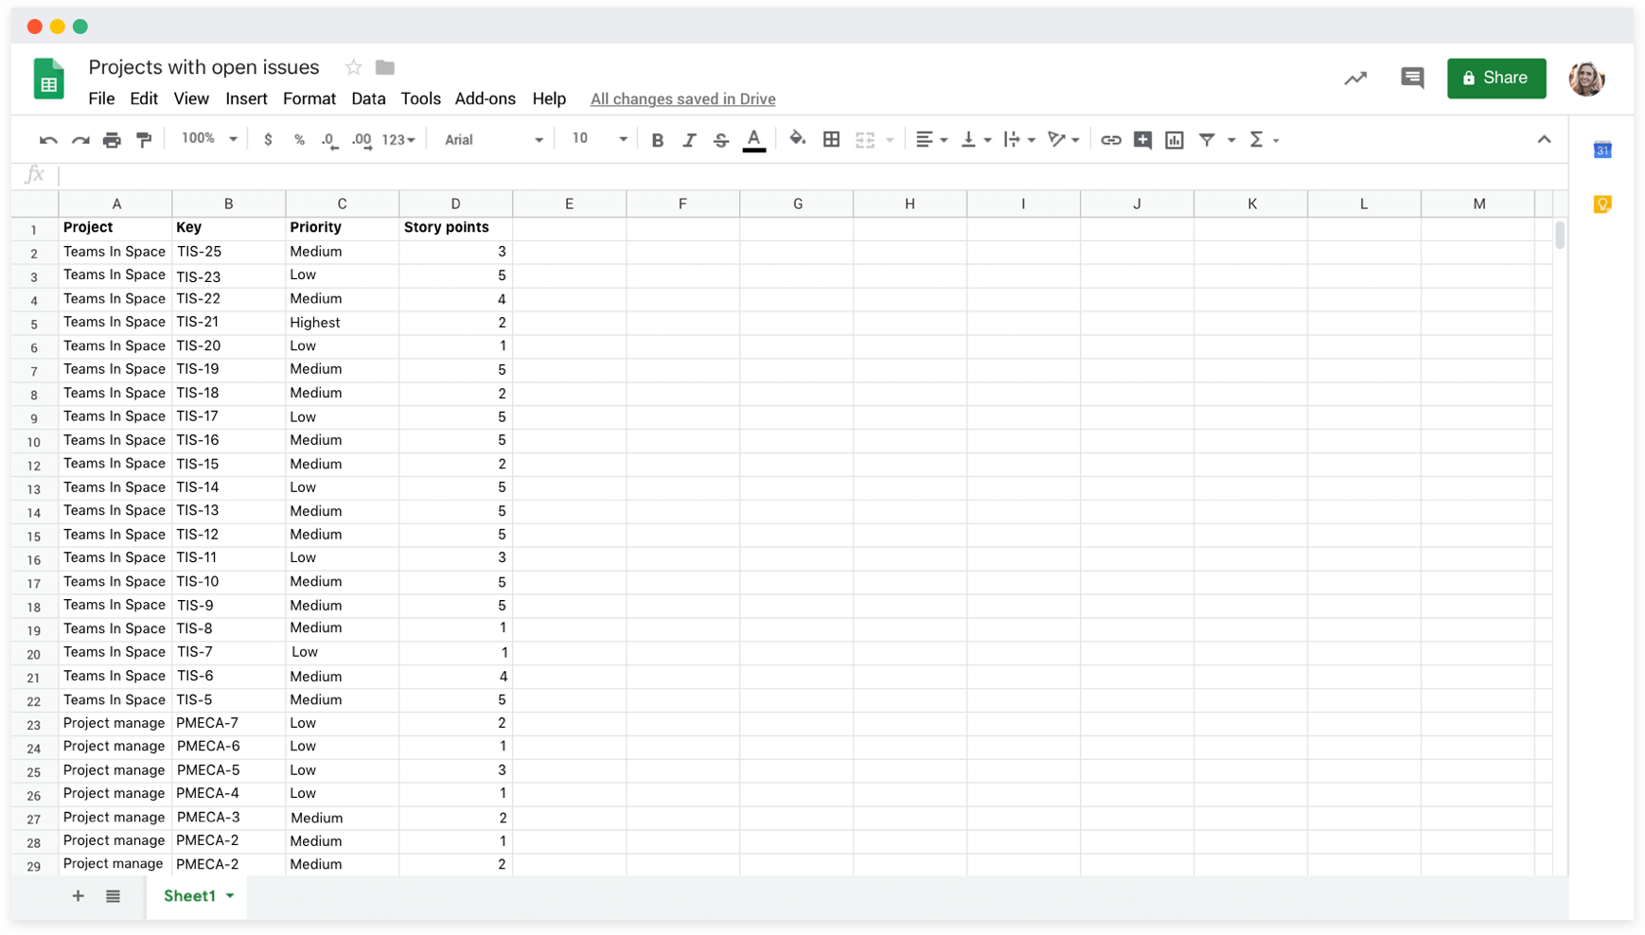
Task: Open the Insert link tool
Action: click(x=1110, y=139)
